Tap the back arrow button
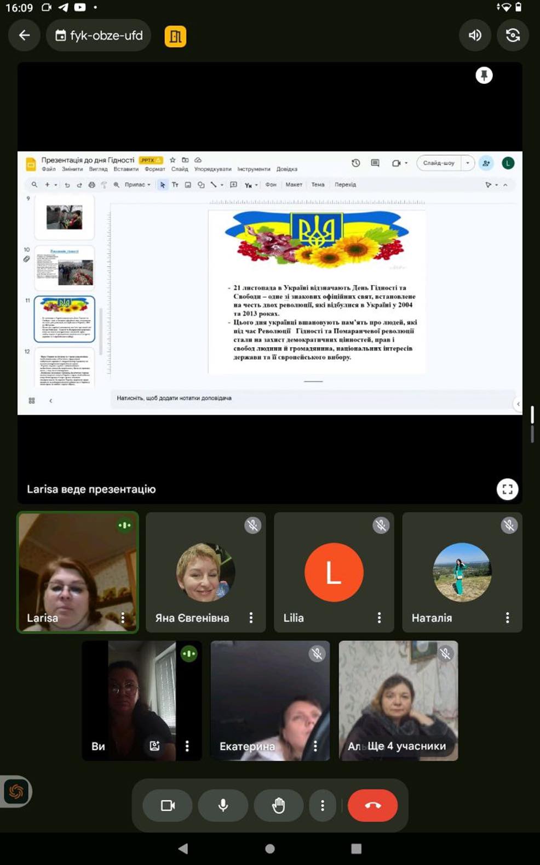Image resolution: width=540 pixels, height=865 pixels. [24, 36]
